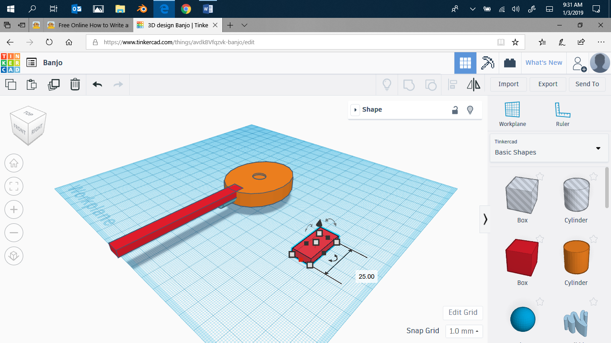Click the Duplicate icon in toolbar
Viewport: 611px width, 343px height.
54,84
